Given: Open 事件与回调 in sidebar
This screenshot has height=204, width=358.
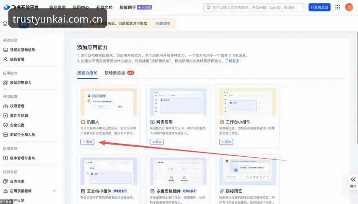Looking at the screenshot, I should (19, 116).
